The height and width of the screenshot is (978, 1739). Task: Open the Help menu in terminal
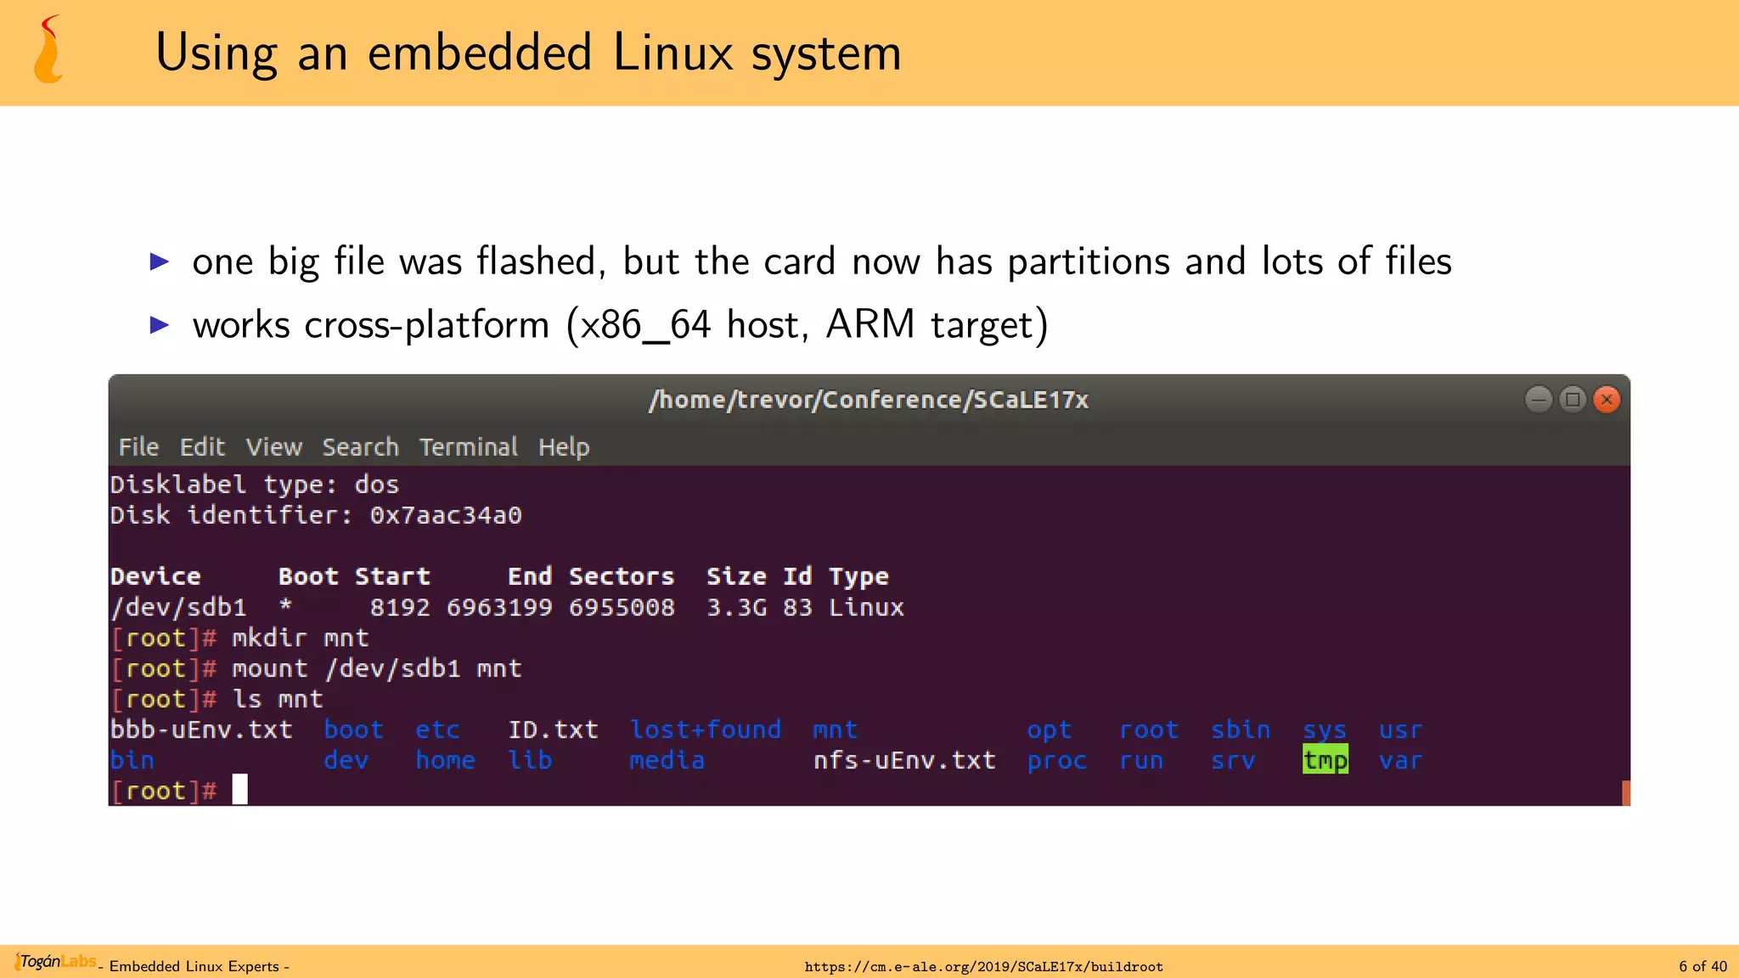point(564,447)
